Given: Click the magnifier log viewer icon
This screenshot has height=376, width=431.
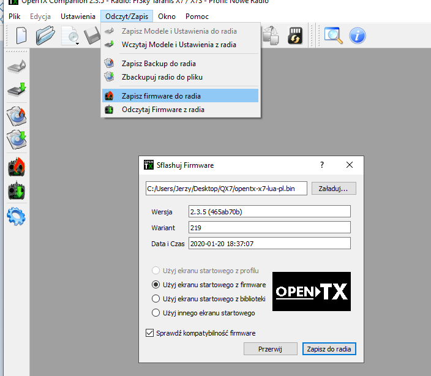Looking at the screenshot, I should tap(334, 36).
